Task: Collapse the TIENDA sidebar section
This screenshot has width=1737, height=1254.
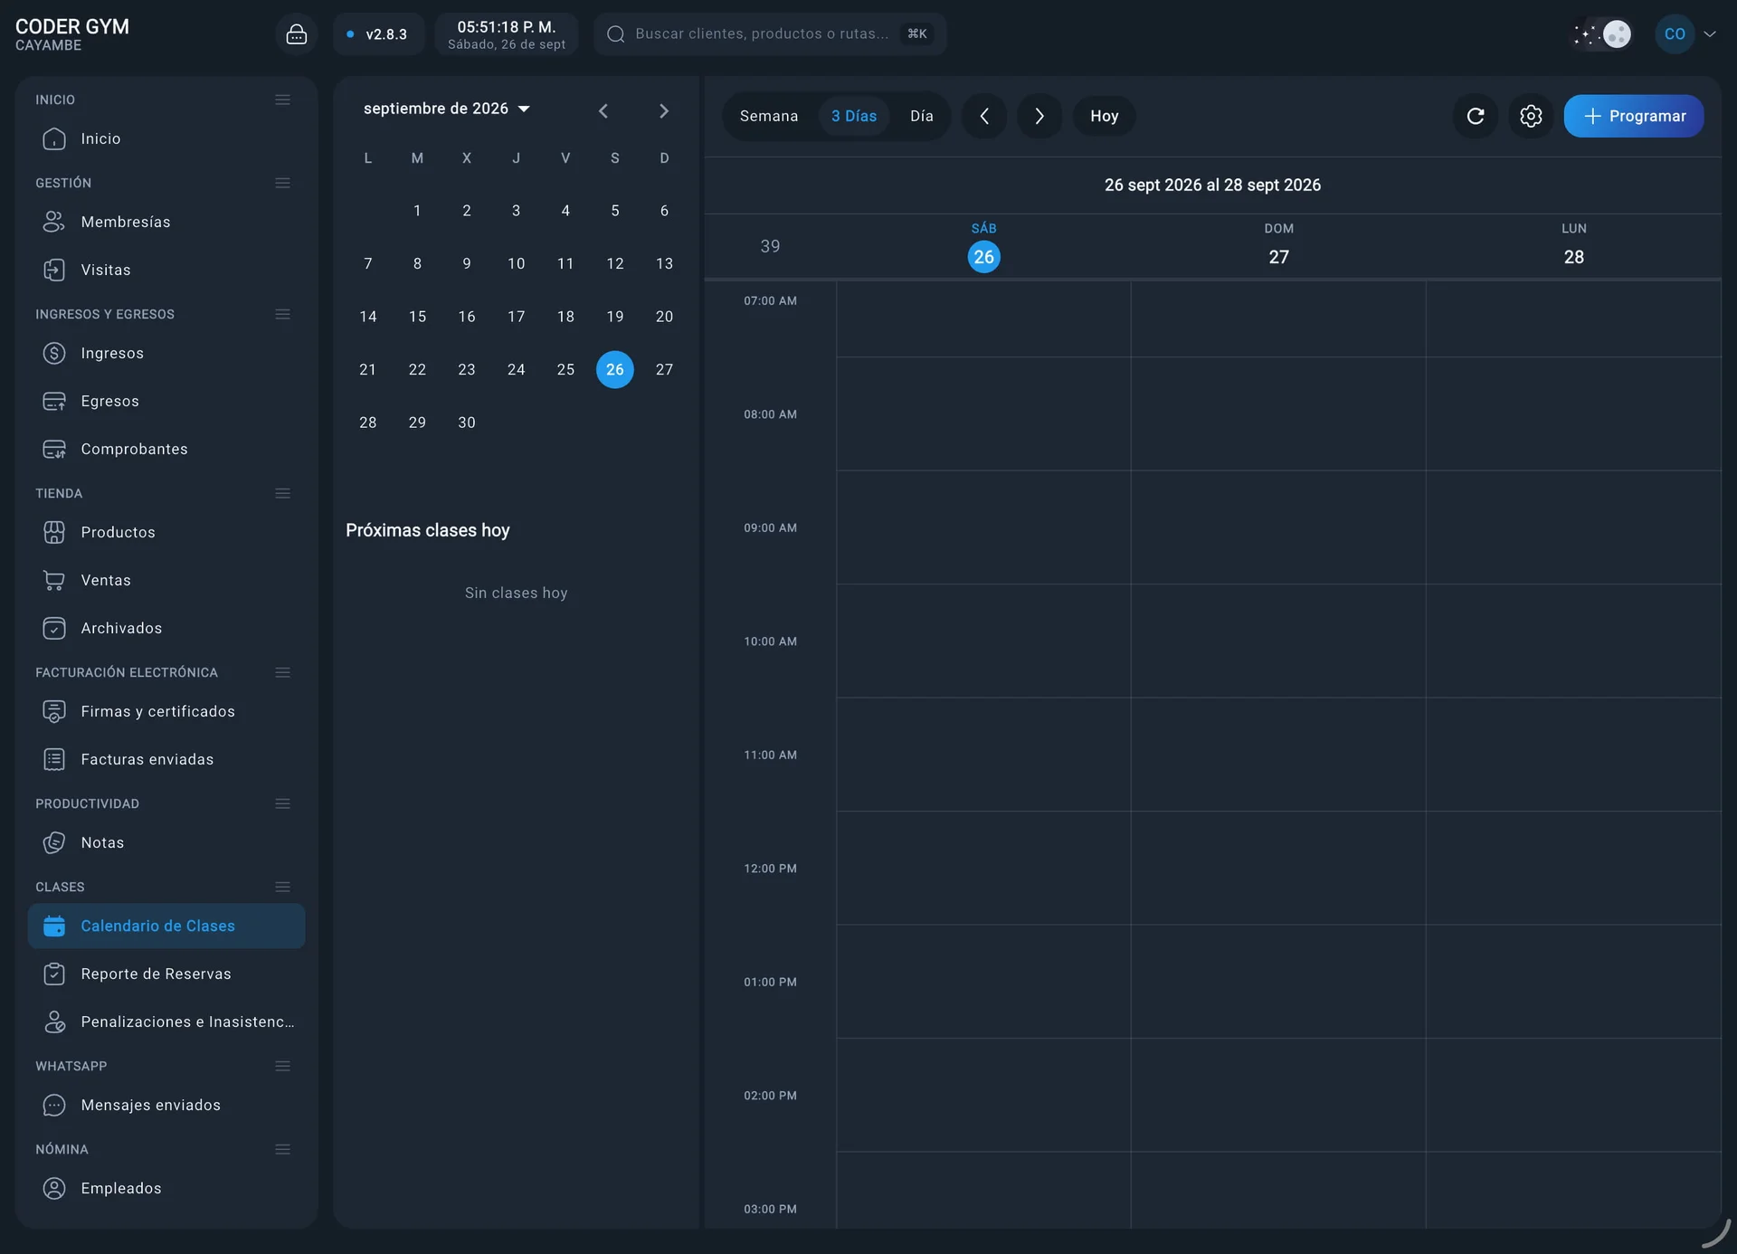Action: coord(282,493)
